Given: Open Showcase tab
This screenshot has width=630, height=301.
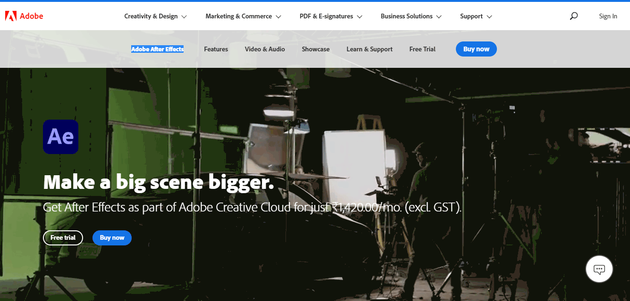Looking at the screenshot, I should pos(316,49).
